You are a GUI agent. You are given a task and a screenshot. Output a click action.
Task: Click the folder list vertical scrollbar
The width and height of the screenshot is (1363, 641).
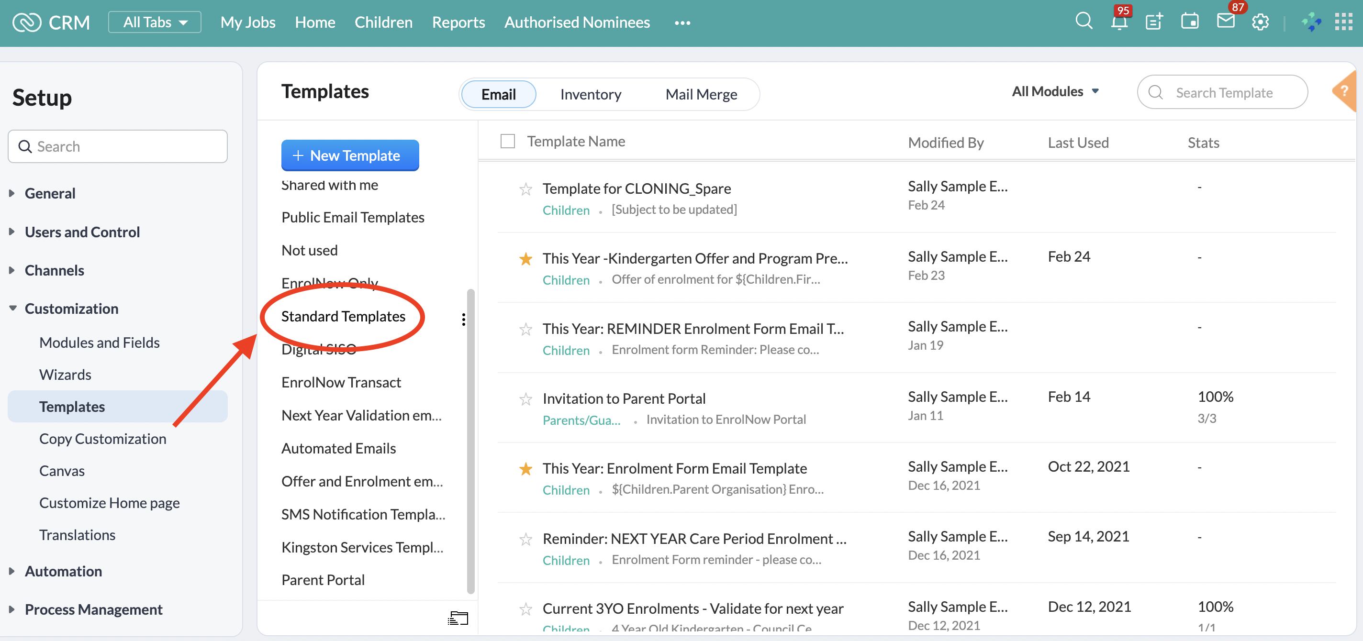[x=470, y=441]
